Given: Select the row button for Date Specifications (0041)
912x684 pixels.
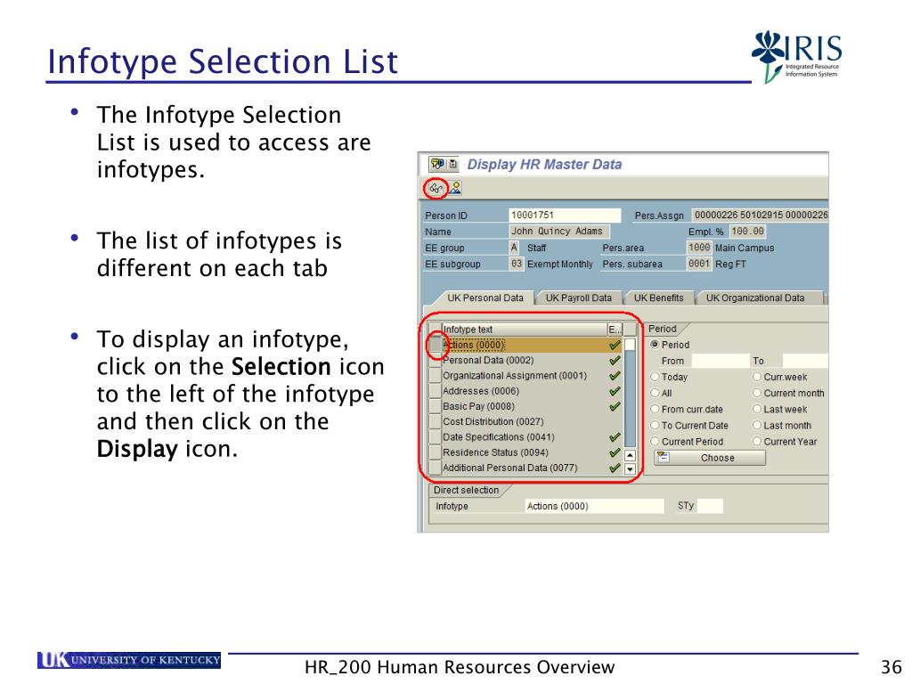Looking at the screenshot, I should [435, 437].
